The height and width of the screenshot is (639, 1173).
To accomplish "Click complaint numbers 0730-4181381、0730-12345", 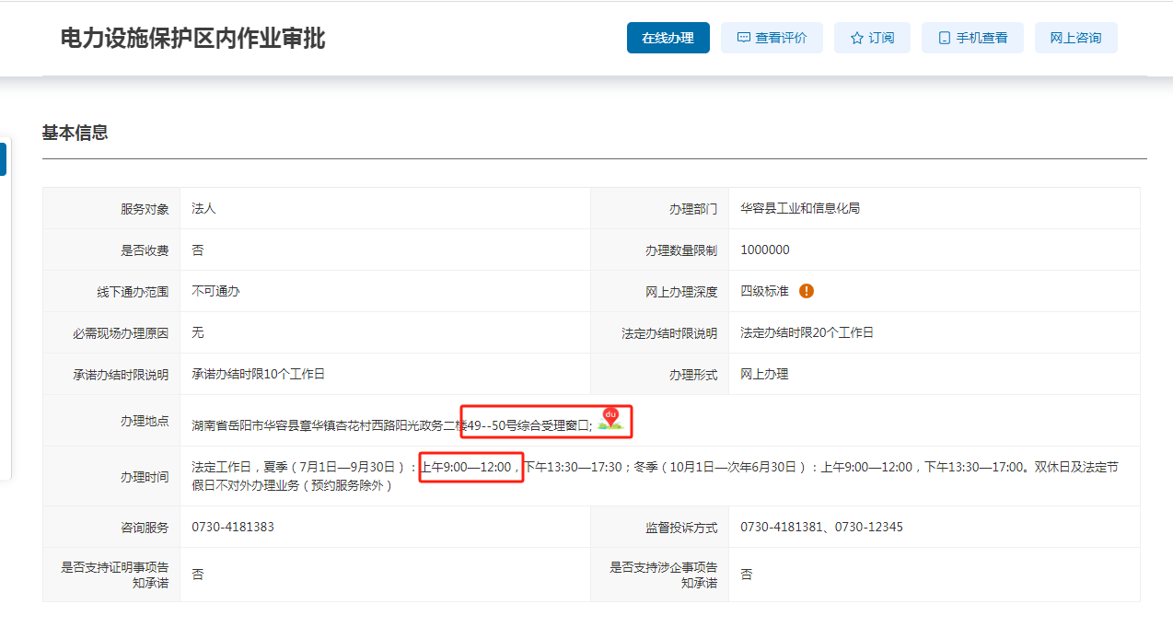I will tap(821, 527).
